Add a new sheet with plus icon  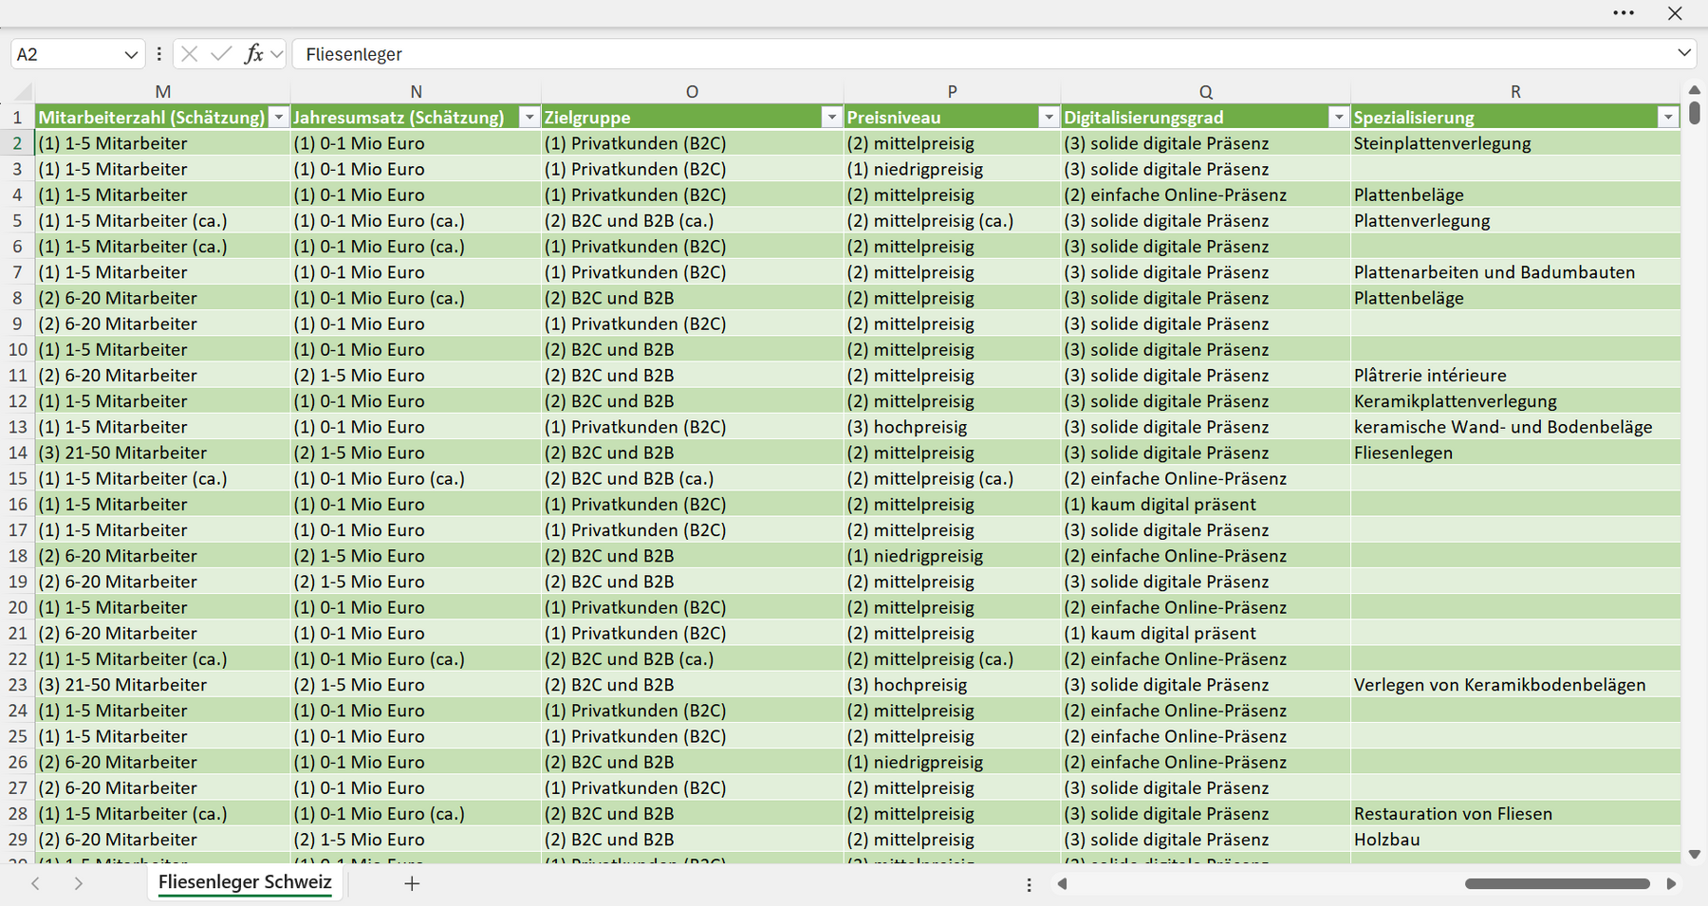click(412, 883)
